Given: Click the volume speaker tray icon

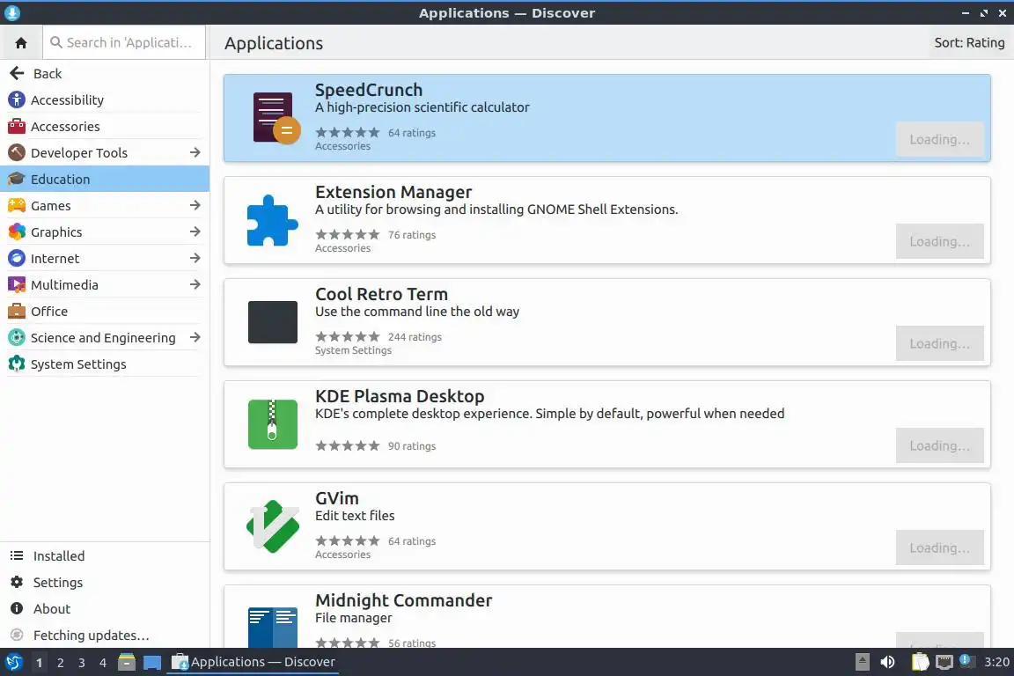Looking at the screenshot, I should 888,662.
